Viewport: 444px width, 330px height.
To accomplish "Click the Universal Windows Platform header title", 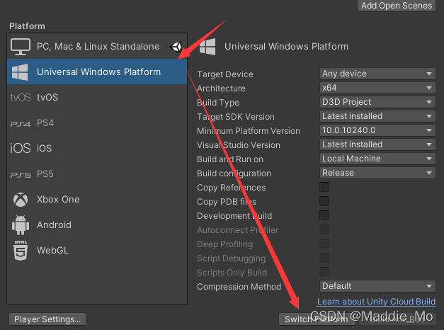I will click(x=286, y=47).
